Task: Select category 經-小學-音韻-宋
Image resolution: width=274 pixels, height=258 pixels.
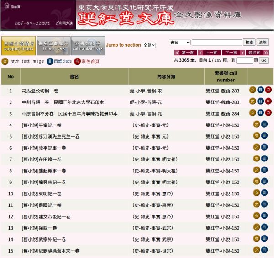Action: click(146, 91)
